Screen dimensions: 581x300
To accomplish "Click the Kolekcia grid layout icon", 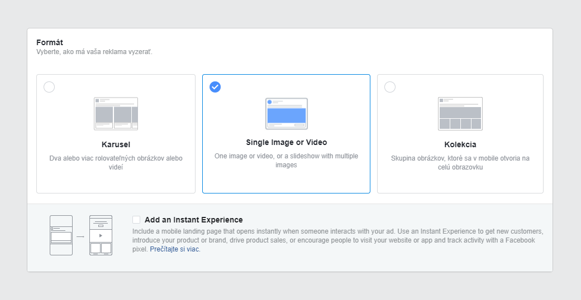I will [x=460, y=114].
